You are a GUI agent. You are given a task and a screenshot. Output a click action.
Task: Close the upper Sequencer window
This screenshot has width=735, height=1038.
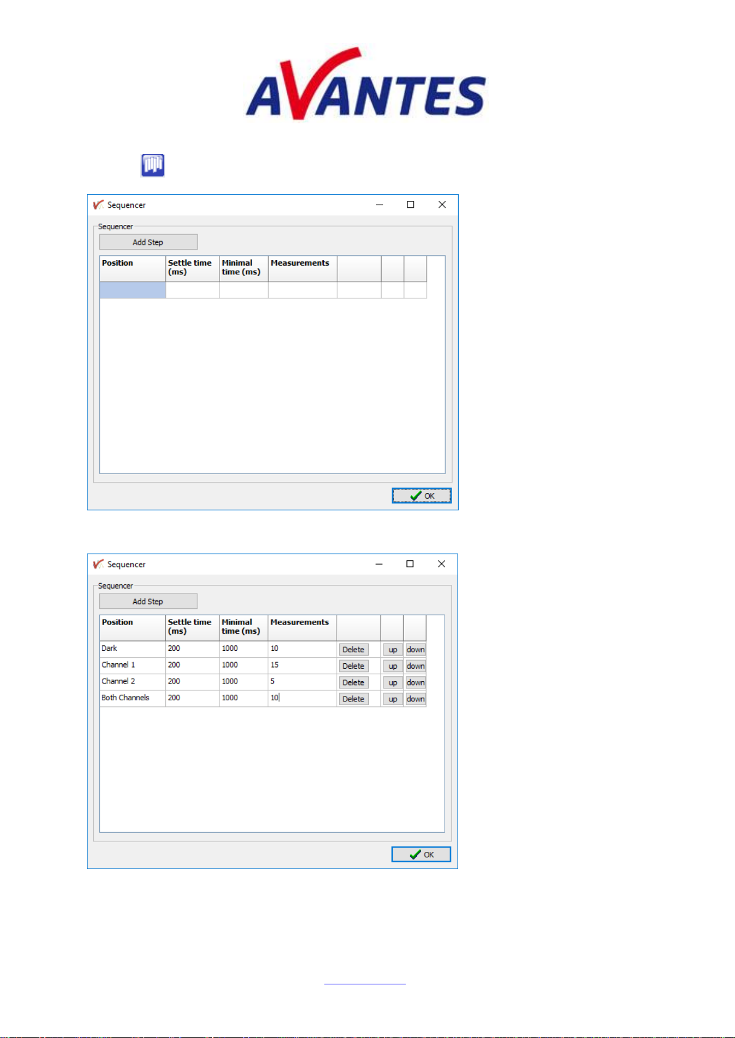click(442, 205)
